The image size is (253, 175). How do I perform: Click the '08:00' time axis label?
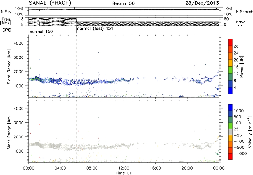point(92,168)
